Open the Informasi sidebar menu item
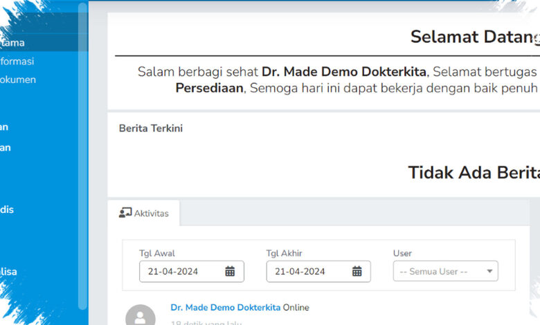540x325 pixels. [x=17, y=62]
